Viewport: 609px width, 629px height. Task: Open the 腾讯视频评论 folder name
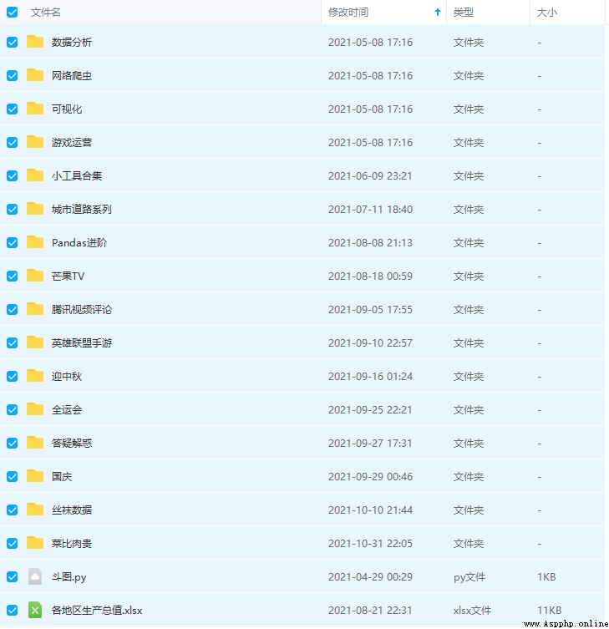(82, 309)
